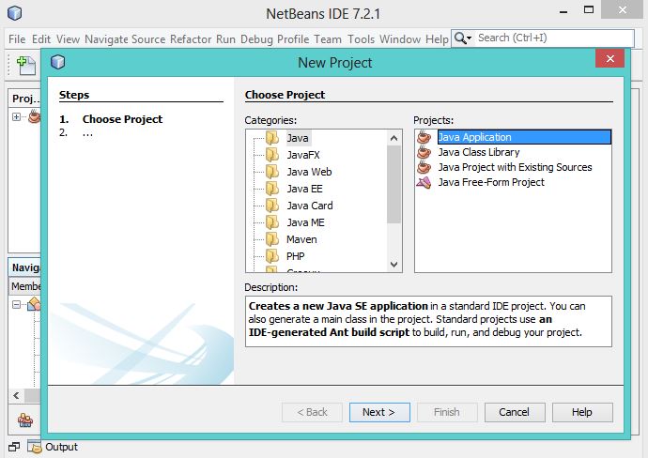Viewport: 648px width, 458px height.
Task: Open the Team menu
Action: coord(328,39)
